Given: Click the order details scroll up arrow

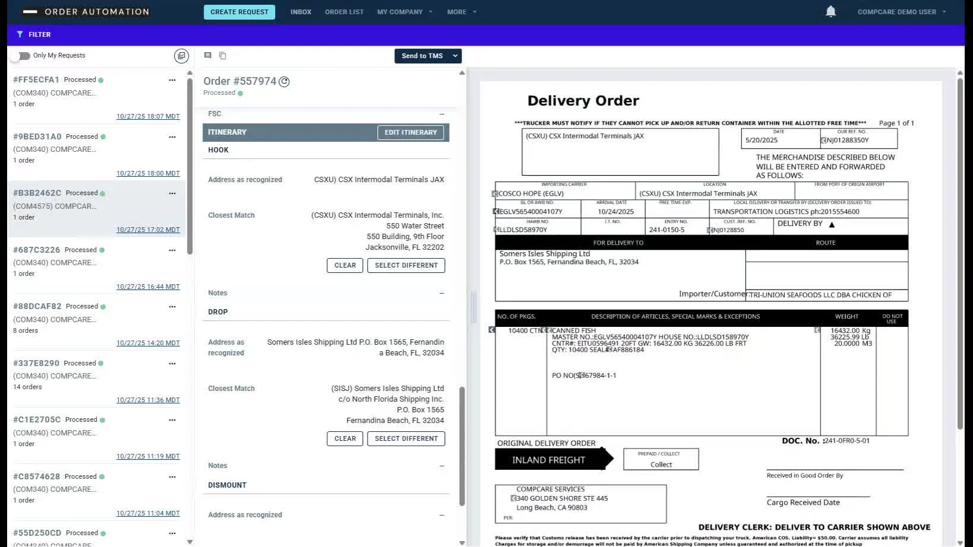Looking at the screenshot, I should 462,73.
